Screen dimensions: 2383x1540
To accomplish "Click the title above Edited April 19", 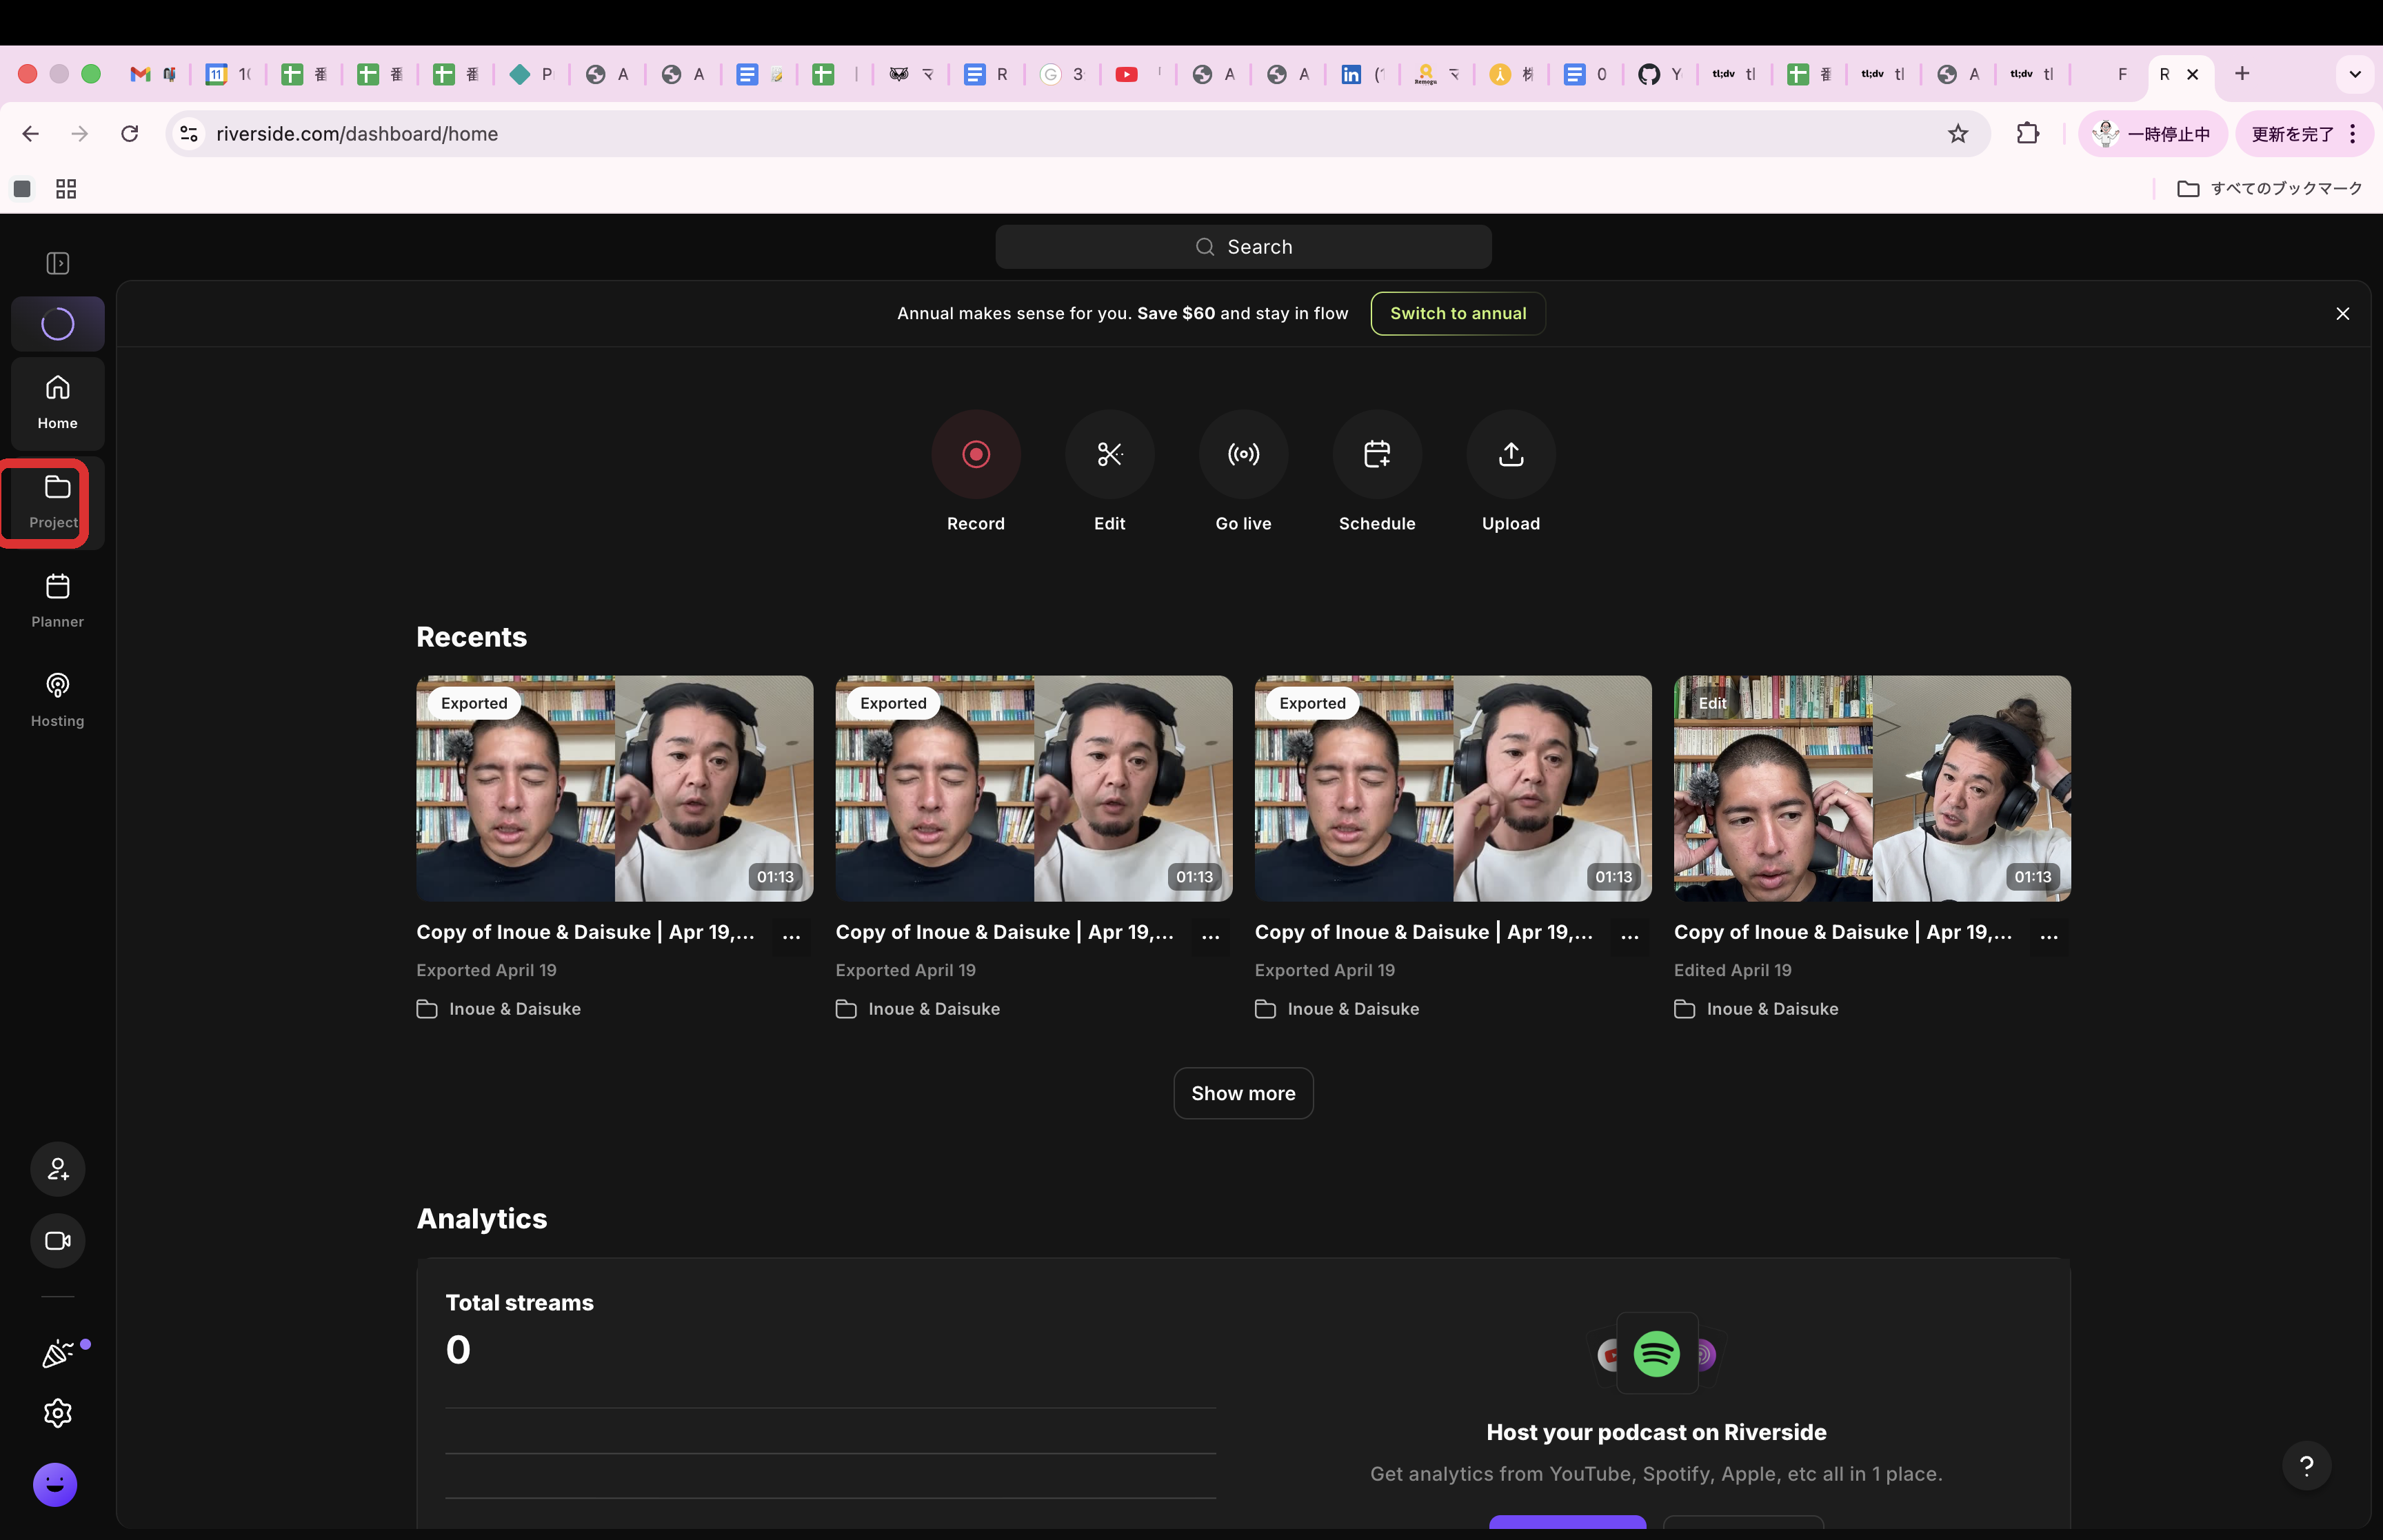I will tap(1843, 932).
